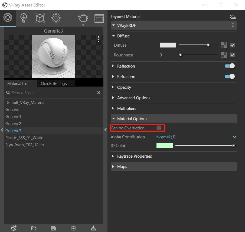Toggle the Refraction switch off

click(230, 77)
